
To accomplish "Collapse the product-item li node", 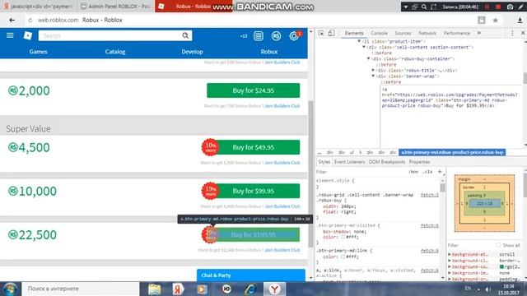I will (359, 41).
